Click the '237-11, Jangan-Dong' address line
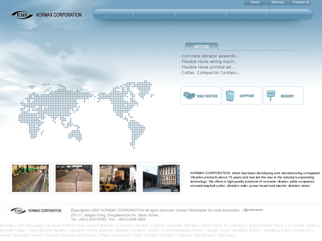The height and width of the screenshot is (241, 322). coord(114,215)
